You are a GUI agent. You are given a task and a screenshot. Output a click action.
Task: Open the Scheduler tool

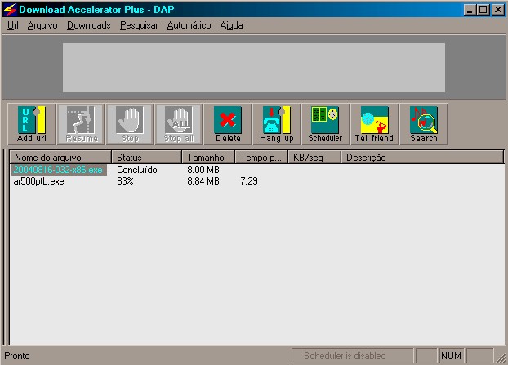(x=325, y=124)
